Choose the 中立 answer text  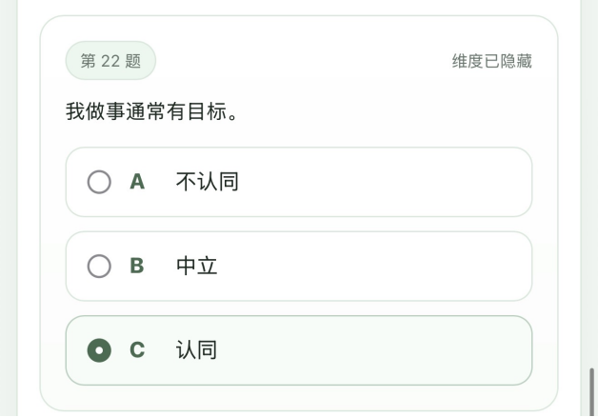coord(197,266)
